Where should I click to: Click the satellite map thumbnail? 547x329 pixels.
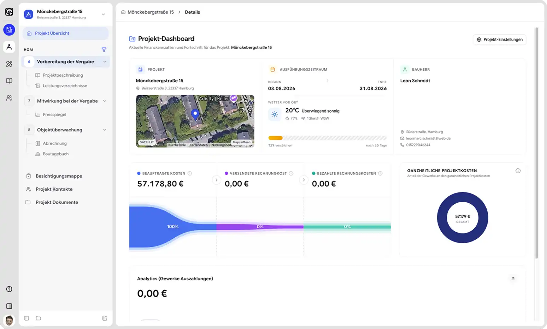pyautogui.click(x=195, y=121)
